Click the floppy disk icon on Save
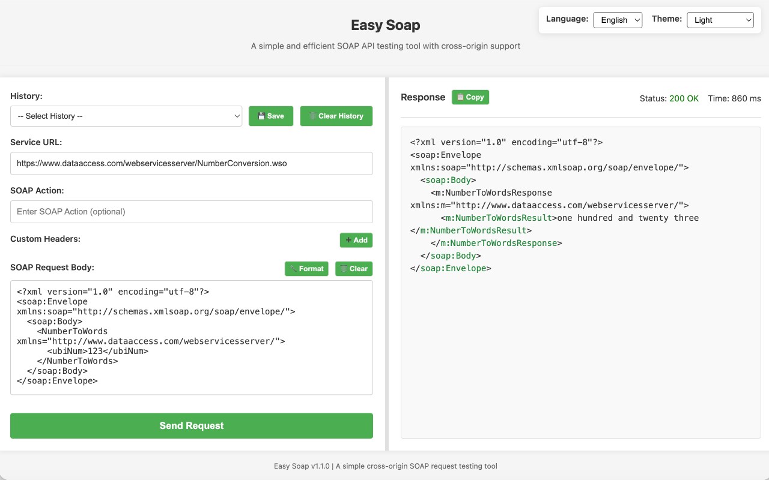Screen dimensions: 769x480 pyautogui.click(x=261, y=116)
